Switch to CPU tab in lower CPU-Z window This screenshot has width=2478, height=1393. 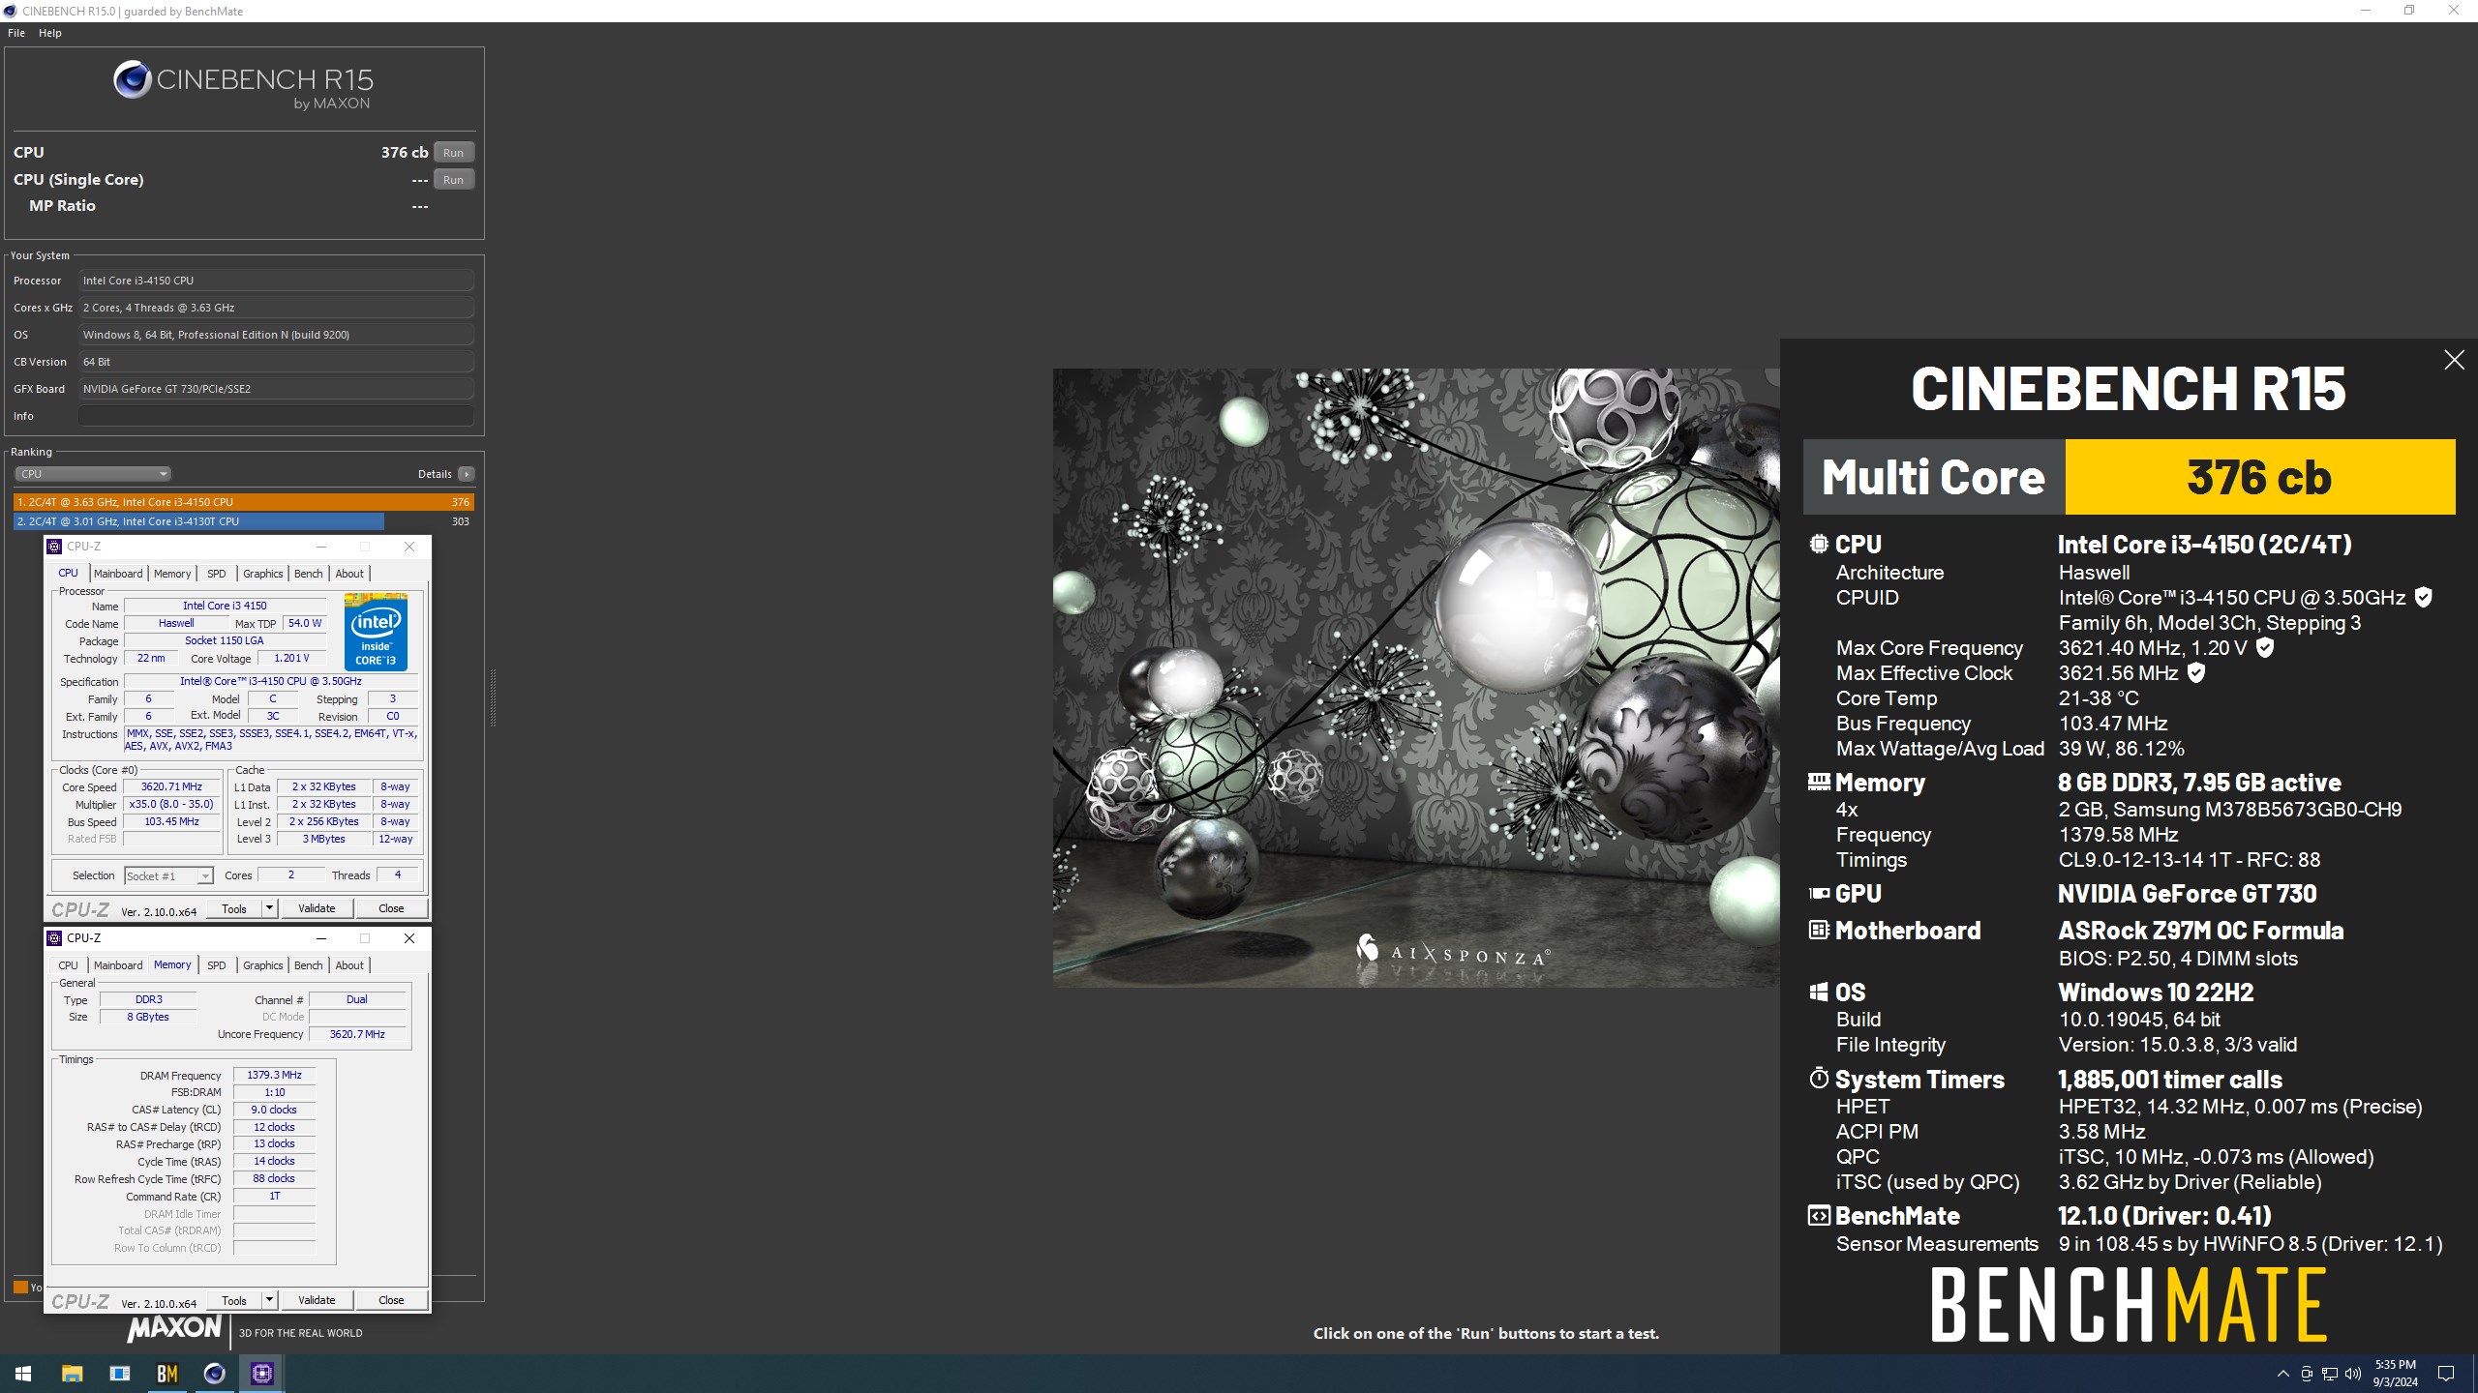(x=68, y=965)
